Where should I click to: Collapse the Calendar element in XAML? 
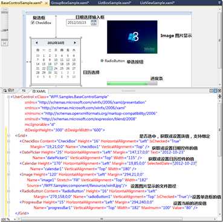click(8, 163)
